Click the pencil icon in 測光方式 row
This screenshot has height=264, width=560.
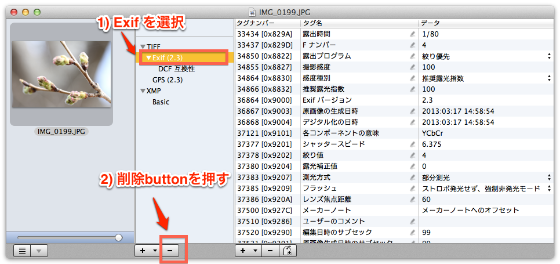pyautogui.click(x=413, y=178)
